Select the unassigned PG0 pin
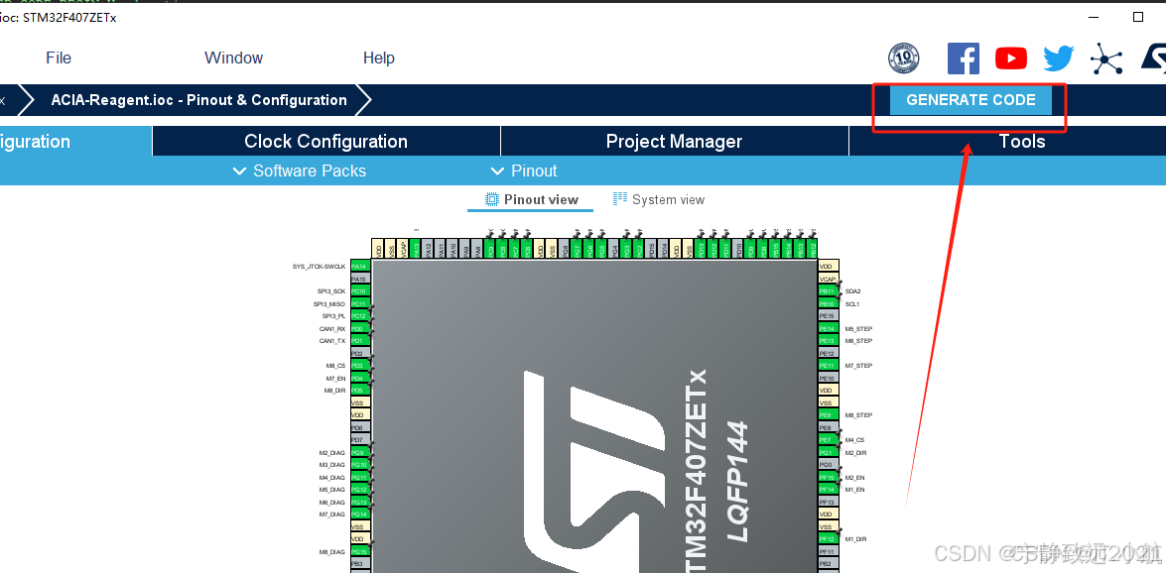1166x573 pixels. point(829,465)
